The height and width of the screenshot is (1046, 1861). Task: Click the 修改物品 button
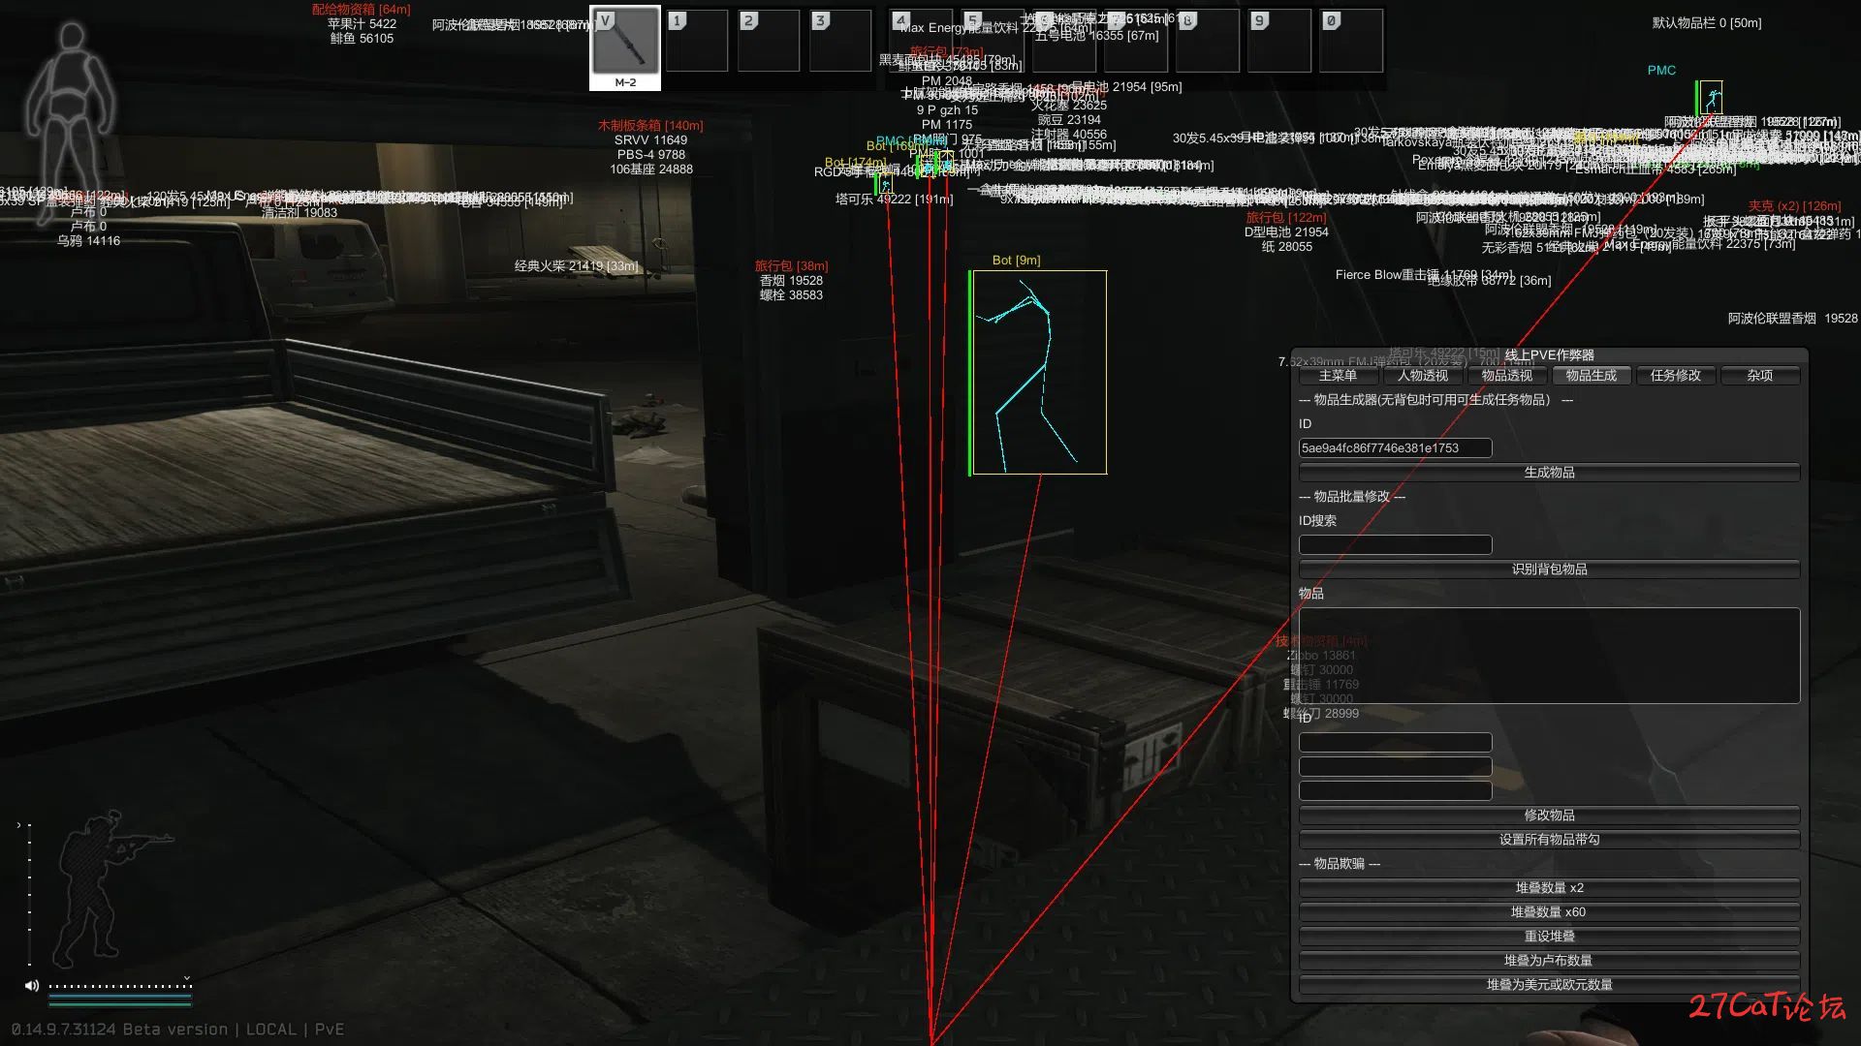pyautogui.click(x=1549, y=815)
